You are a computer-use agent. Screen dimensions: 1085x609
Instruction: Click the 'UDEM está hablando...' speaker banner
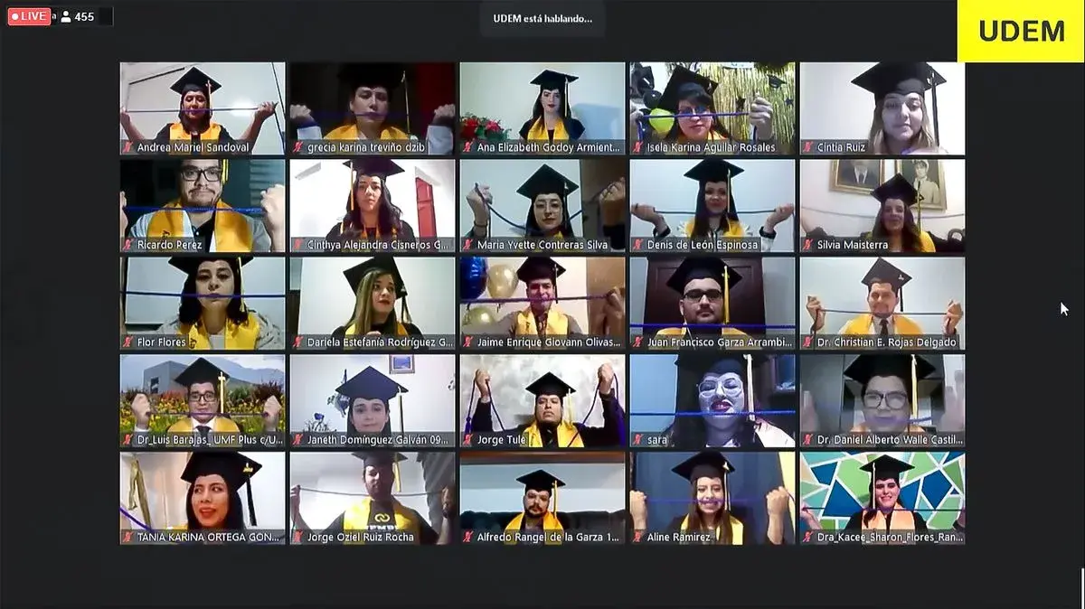[x=542, y=18]
